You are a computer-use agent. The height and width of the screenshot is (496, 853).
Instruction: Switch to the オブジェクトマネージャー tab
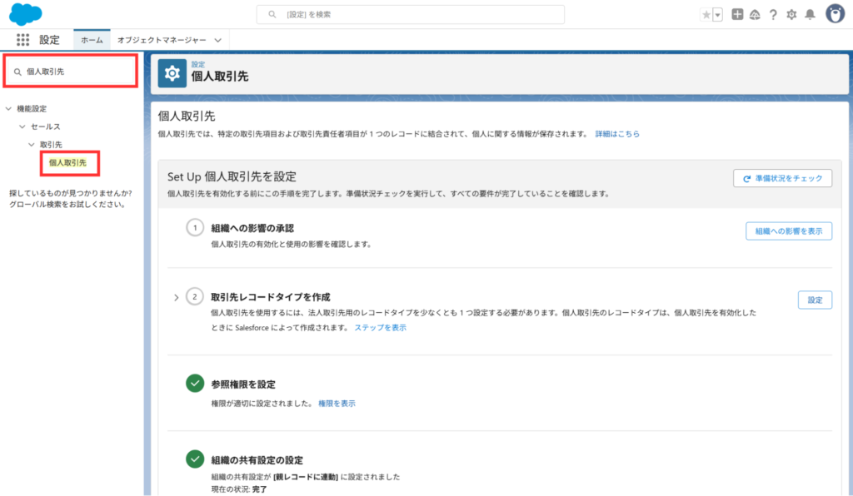coord(161,39)
